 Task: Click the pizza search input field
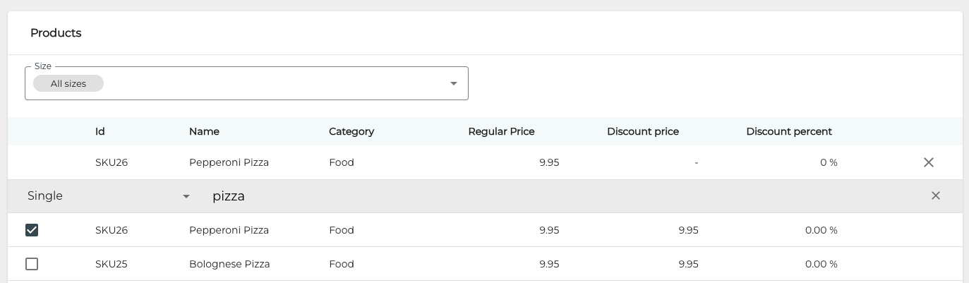(494, 196)
